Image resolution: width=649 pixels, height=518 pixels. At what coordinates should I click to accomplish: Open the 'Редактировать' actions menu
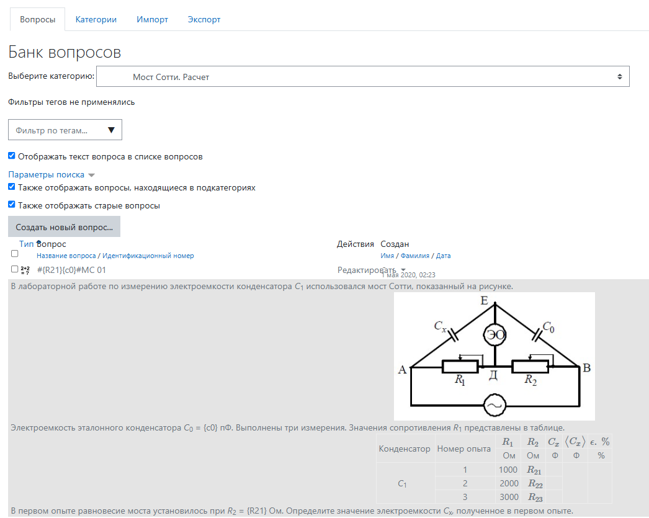point(371,270)
